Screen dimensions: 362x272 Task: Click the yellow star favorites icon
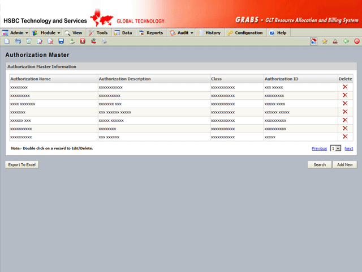[324, 41]
